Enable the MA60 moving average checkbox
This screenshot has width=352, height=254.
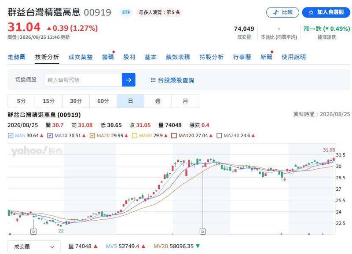pyautogui.click(x=135, y=136)
